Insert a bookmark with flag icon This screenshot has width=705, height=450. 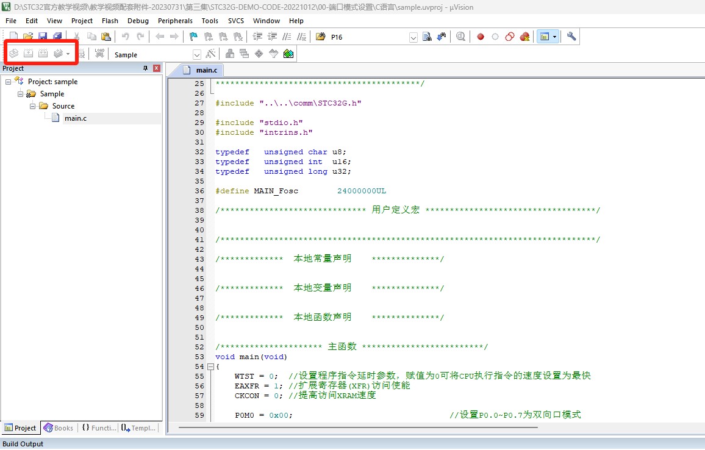coord(193,37)
